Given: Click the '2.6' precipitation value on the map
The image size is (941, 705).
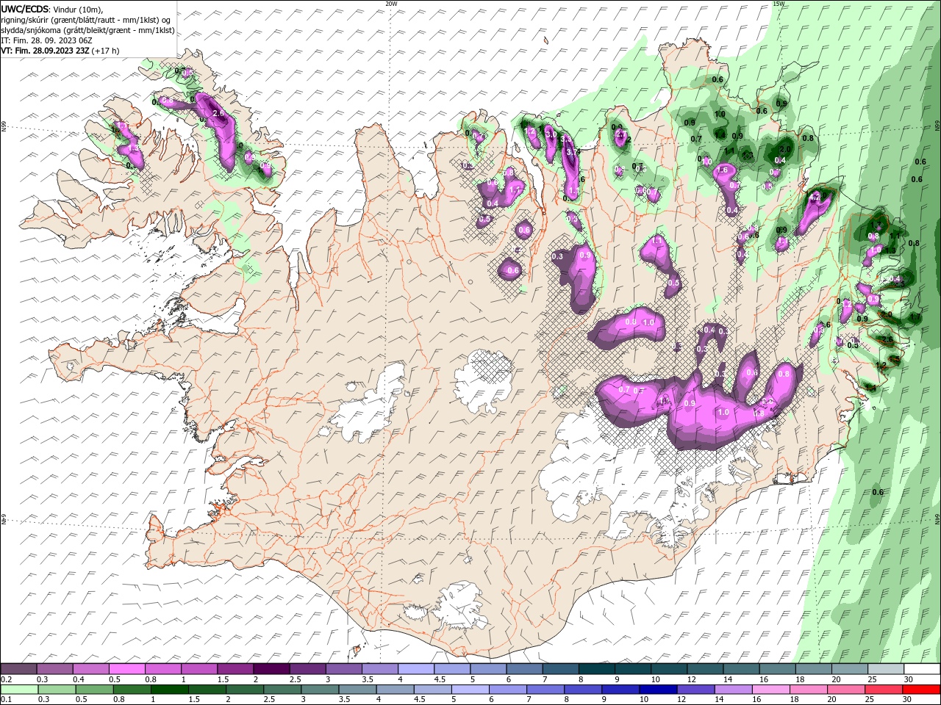Looking at the screenshot, I should coord(218,113).
